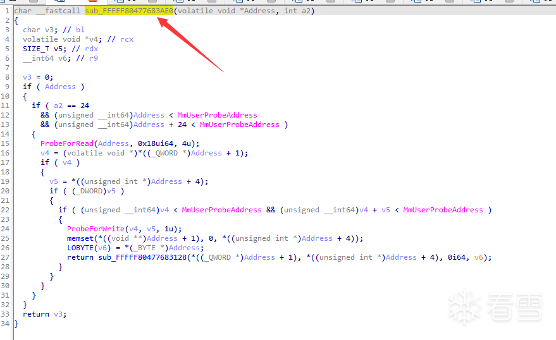This screenshot has width=556, height=340.
Task: Click LOBYTE macro on line 26
Action: [80, 248]
